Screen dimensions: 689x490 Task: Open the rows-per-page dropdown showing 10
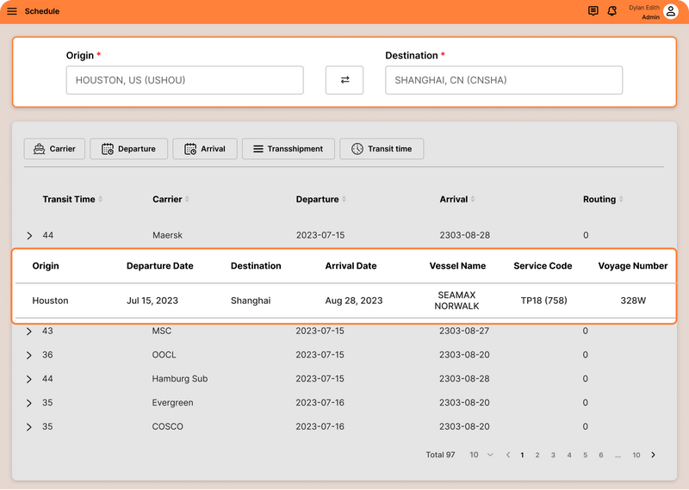pyautogui.click(x=481, y=455)
